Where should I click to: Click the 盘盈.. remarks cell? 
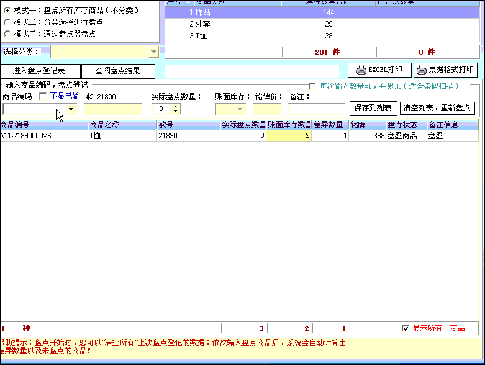point(453,136)
